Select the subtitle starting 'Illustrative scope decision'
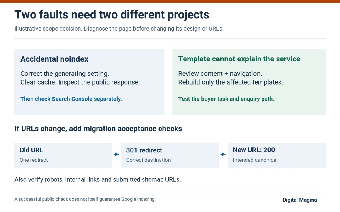The image size is (340, 212). pos(119,29)
